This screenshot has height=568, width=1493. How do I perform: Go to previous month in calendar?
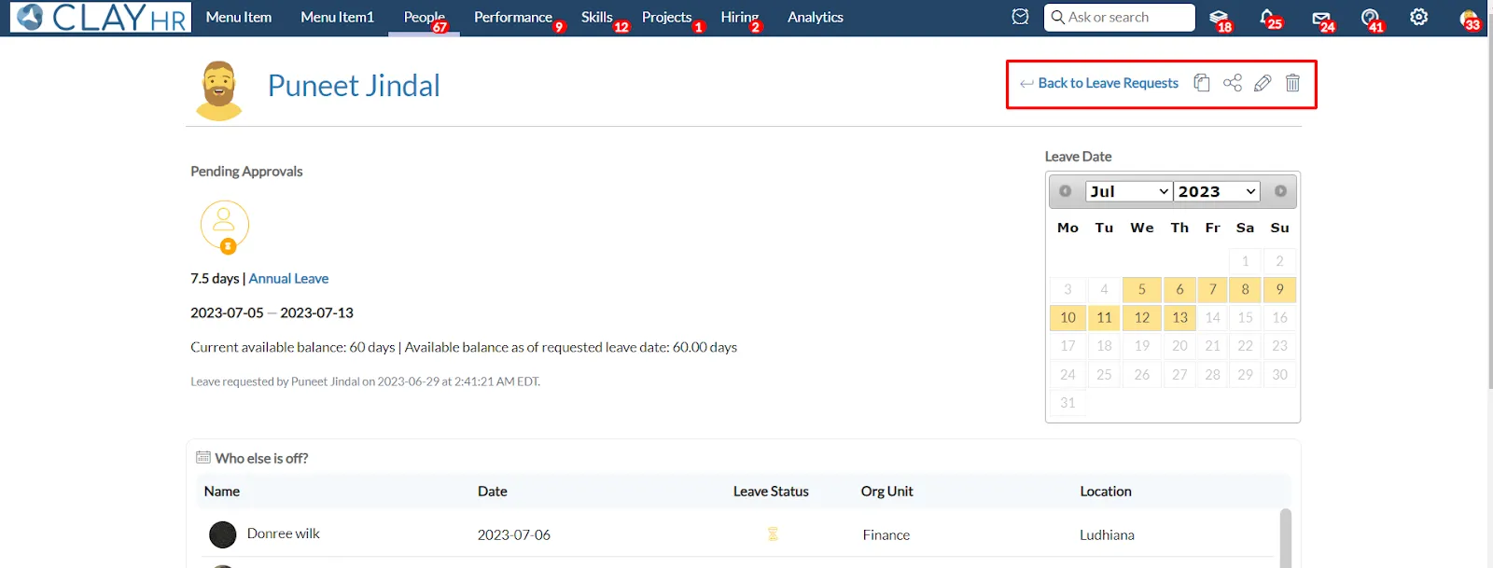[1065, 191]
